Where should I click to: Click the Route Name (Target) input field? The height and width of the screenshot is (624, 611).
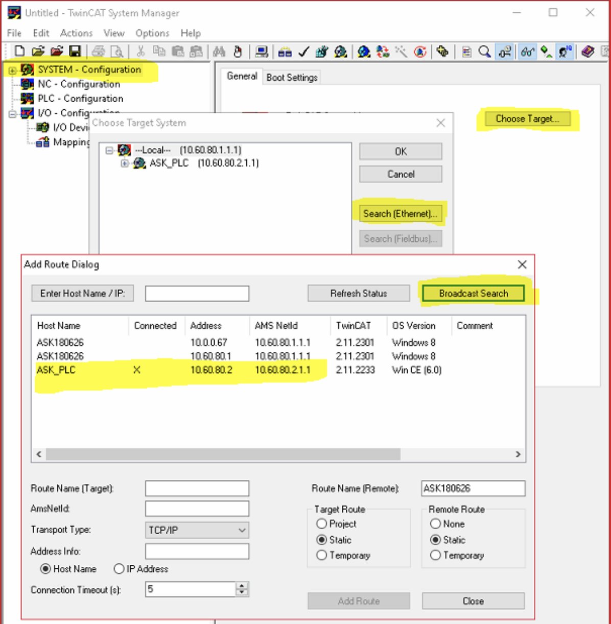click(x=197, y=489)
